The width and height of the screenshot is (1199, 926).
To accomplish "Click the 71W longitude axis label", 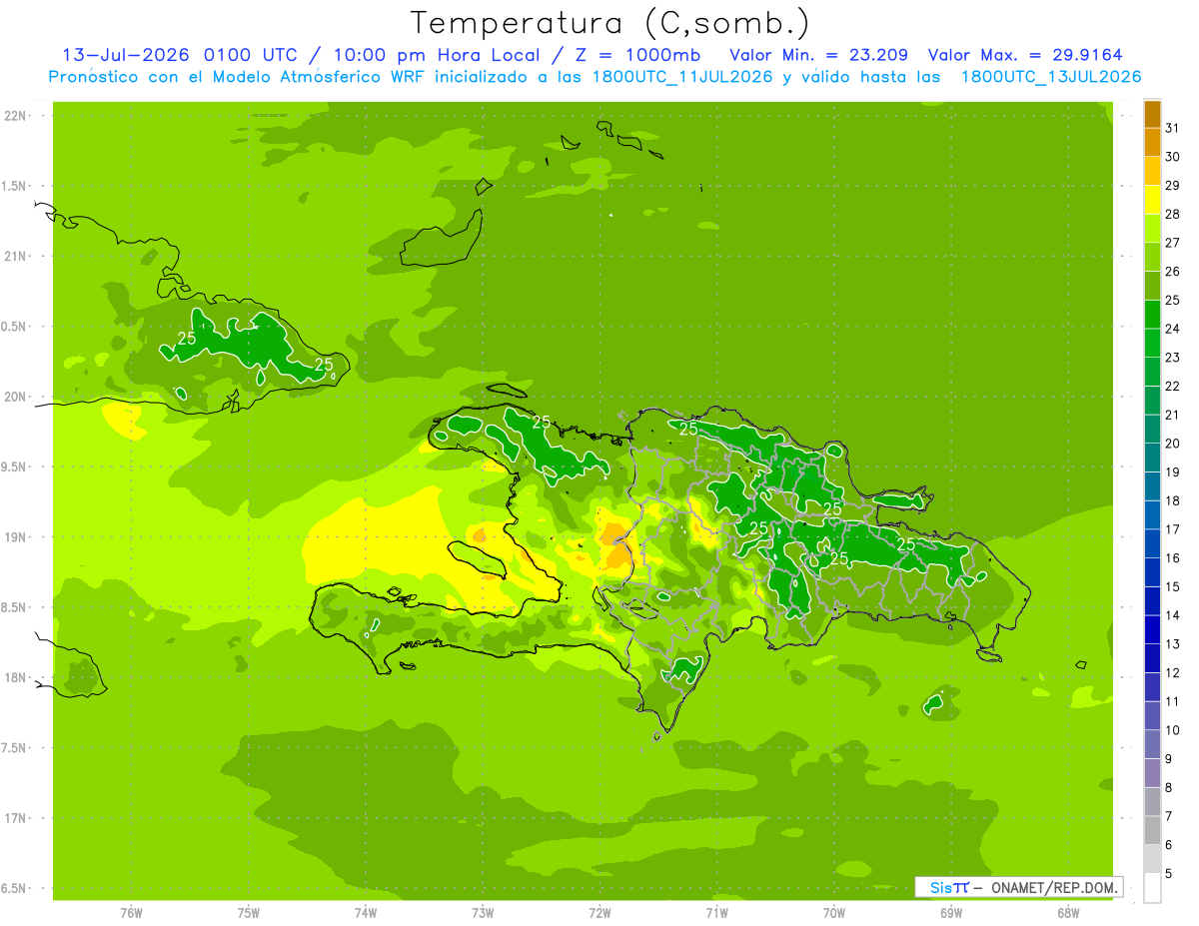I will (x=716, y=912).
